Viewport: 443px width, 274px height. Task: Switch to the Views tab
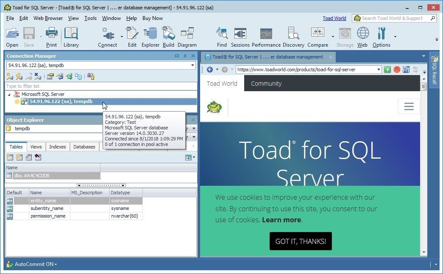point(36,147)
